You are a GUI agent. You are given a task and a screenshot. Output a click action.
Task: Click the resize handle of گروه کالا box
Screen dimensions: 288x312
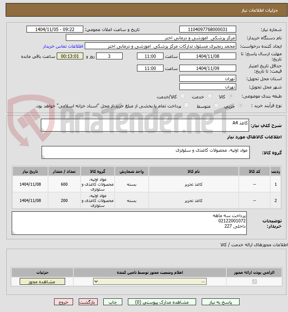[44, 157]
